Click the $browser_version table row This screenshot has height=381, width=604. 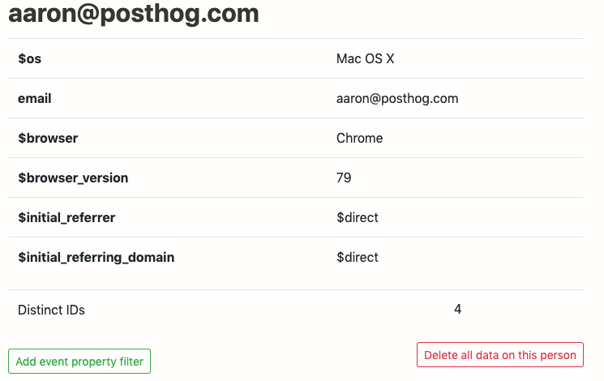pos(243,178)
